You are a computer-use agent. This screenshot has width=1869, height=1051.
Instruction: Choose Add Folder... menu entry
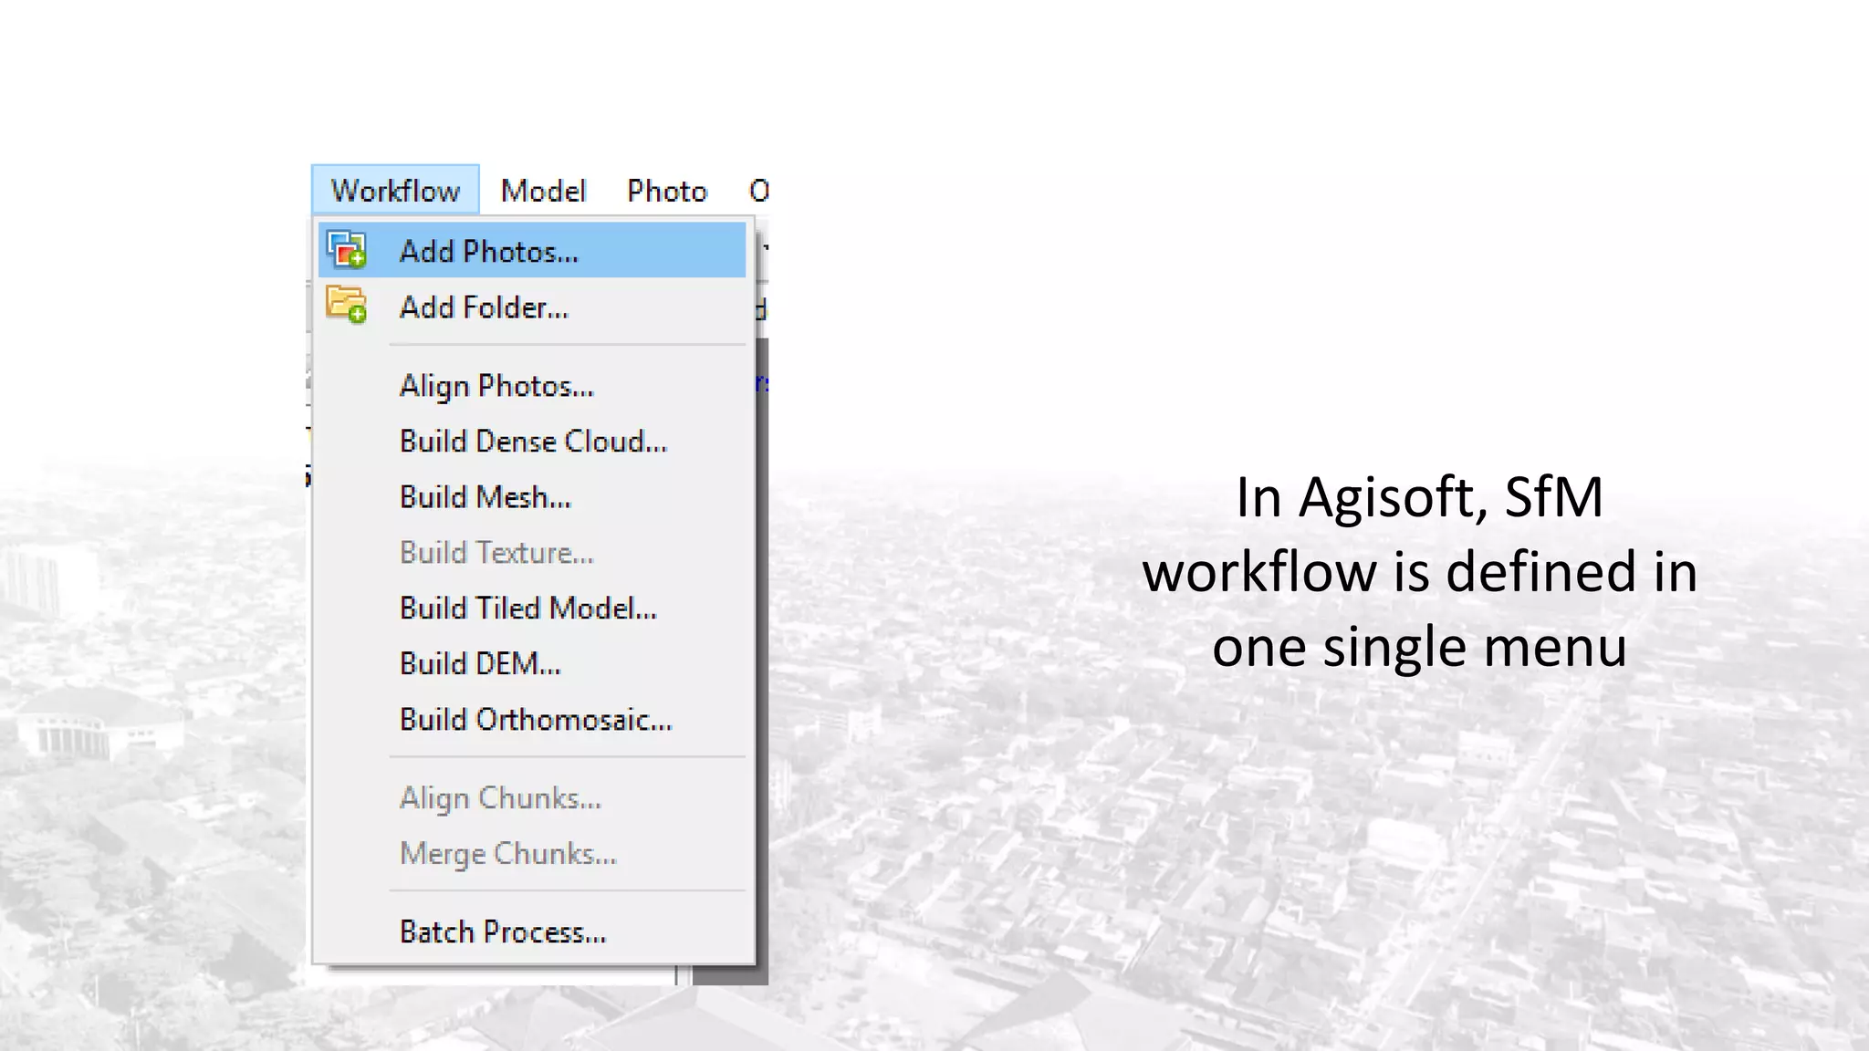point(532,307)
